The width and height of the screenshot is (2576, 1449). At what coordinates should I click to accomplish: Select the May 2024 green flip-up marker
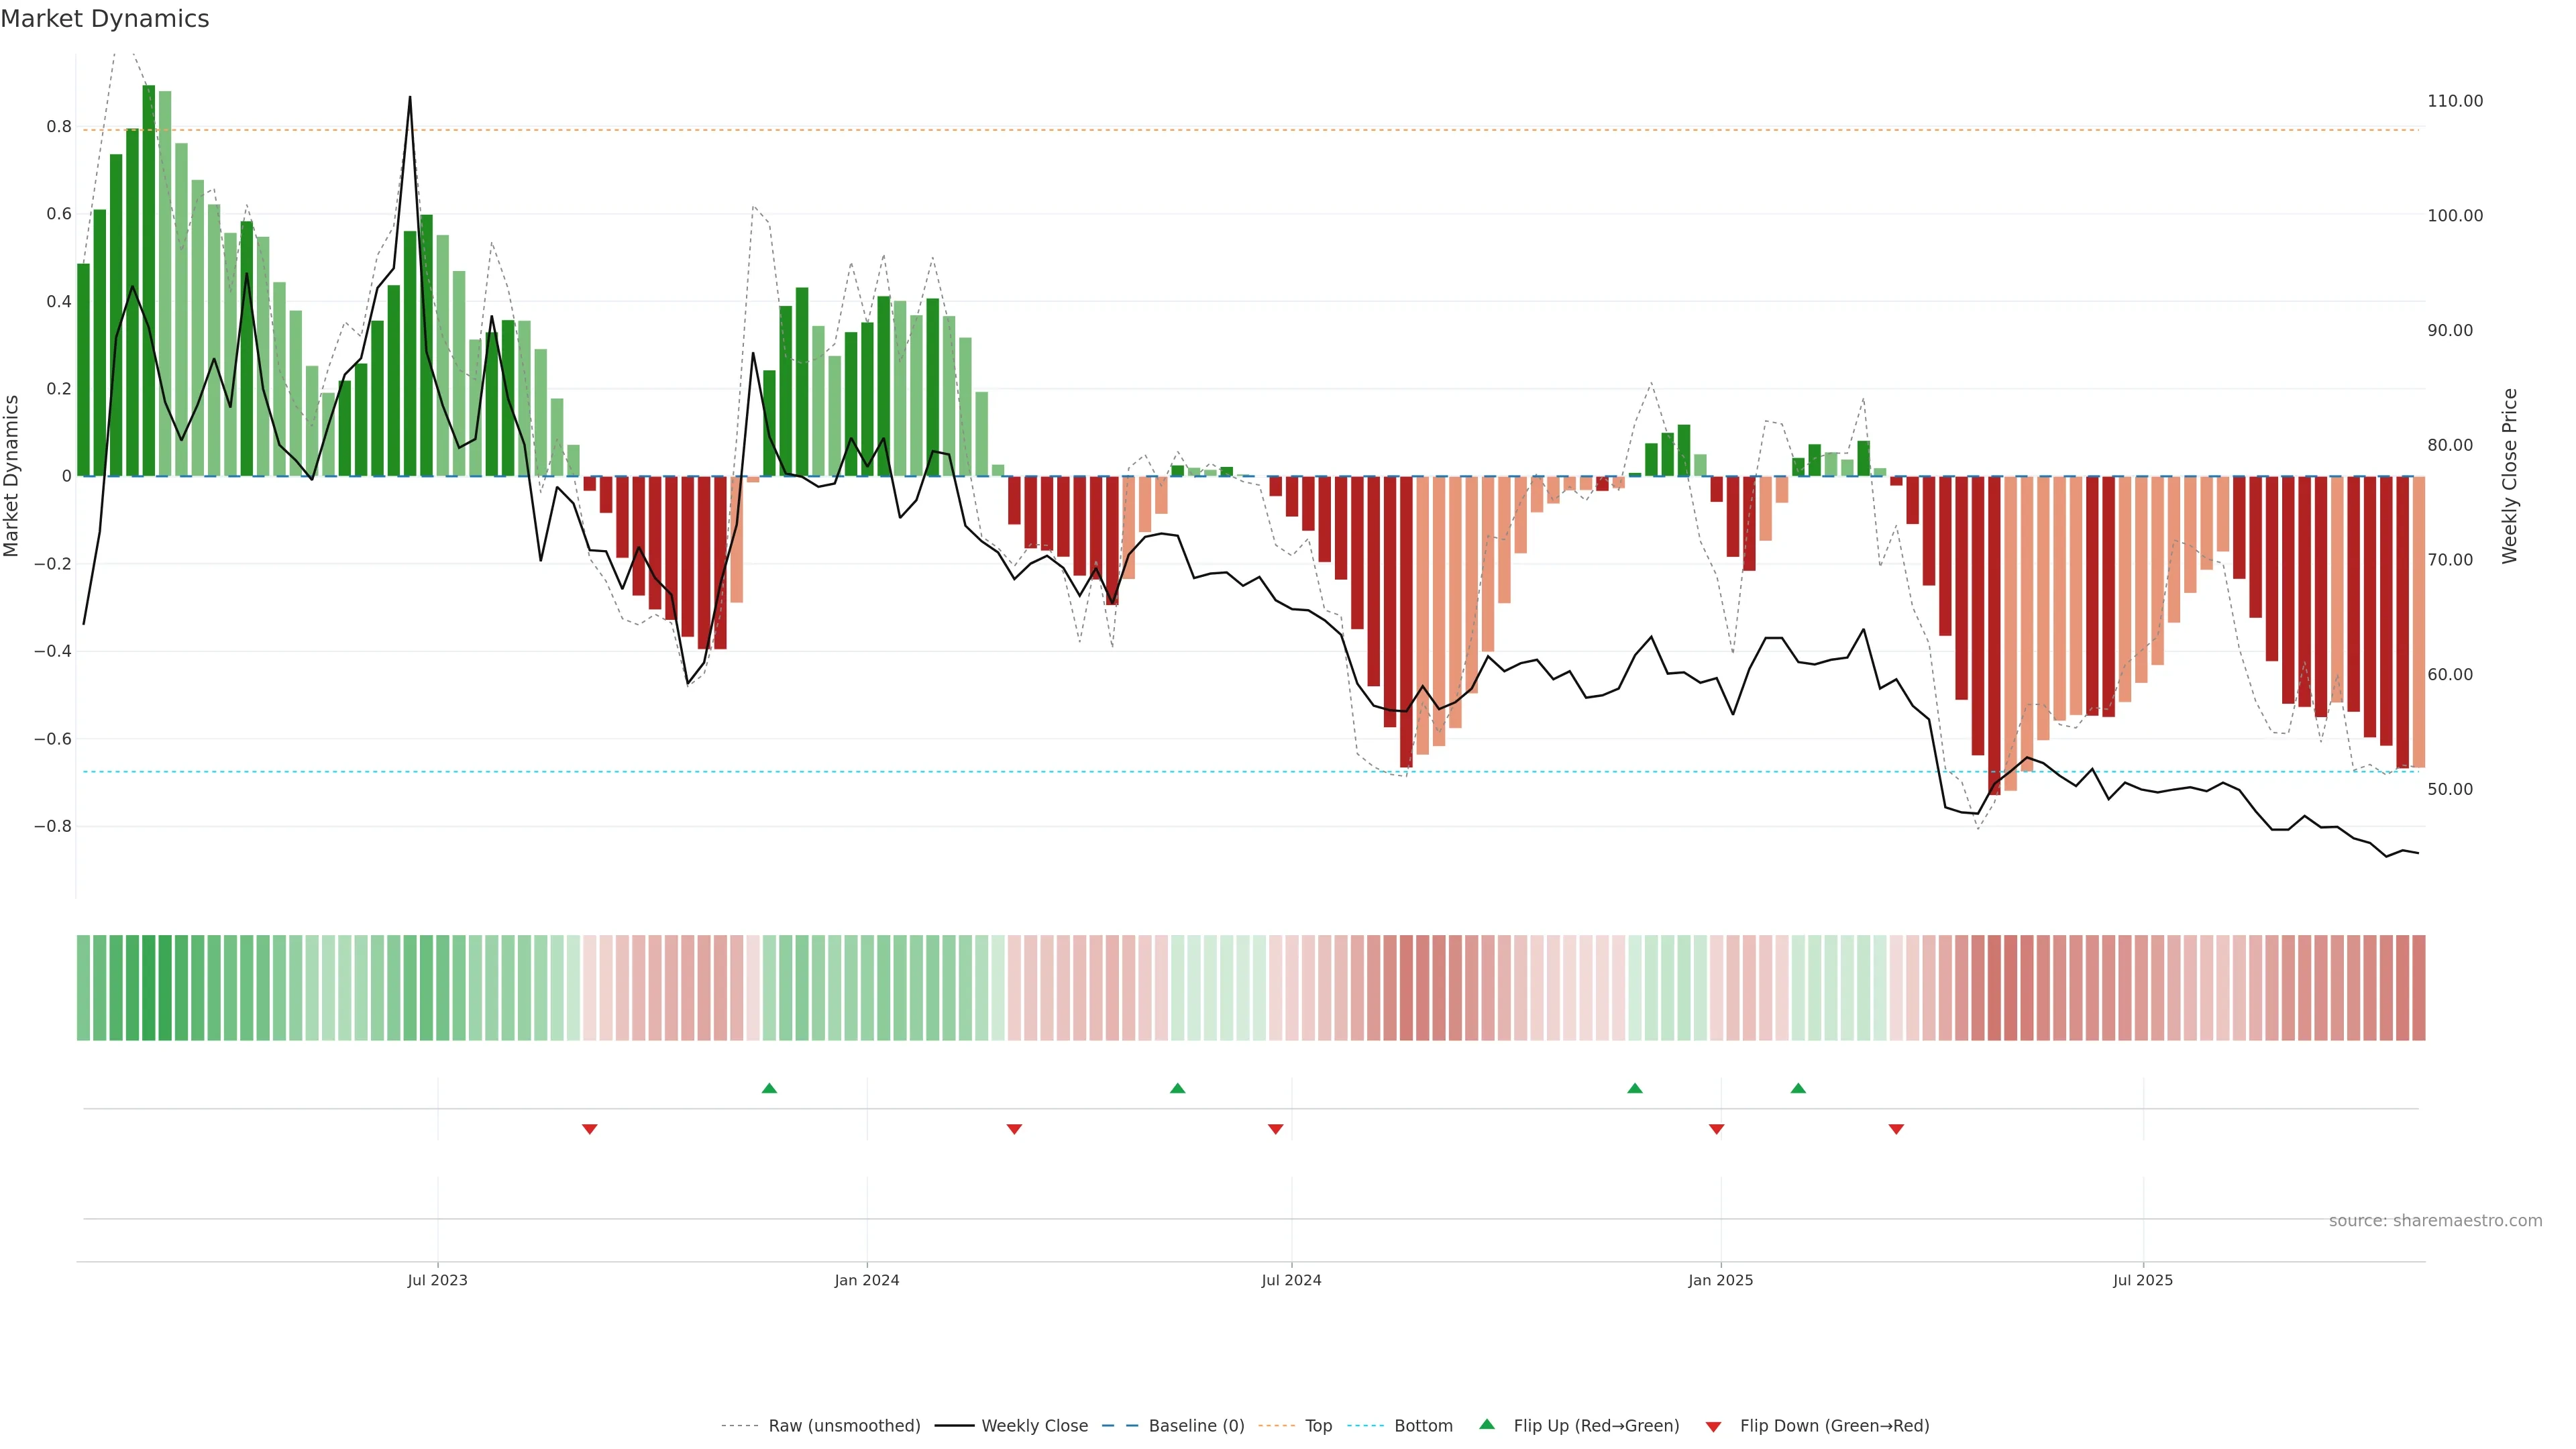(x=1177, y=1088)
